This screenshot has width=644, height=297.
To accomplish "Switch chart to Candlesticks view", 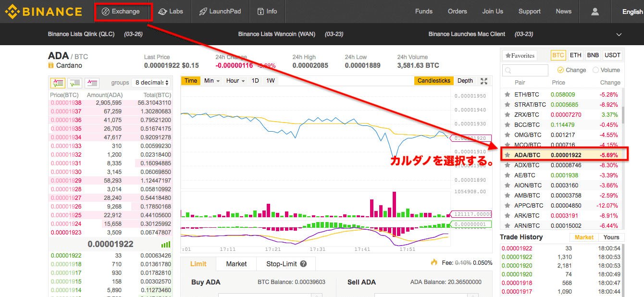I will 434,81.
